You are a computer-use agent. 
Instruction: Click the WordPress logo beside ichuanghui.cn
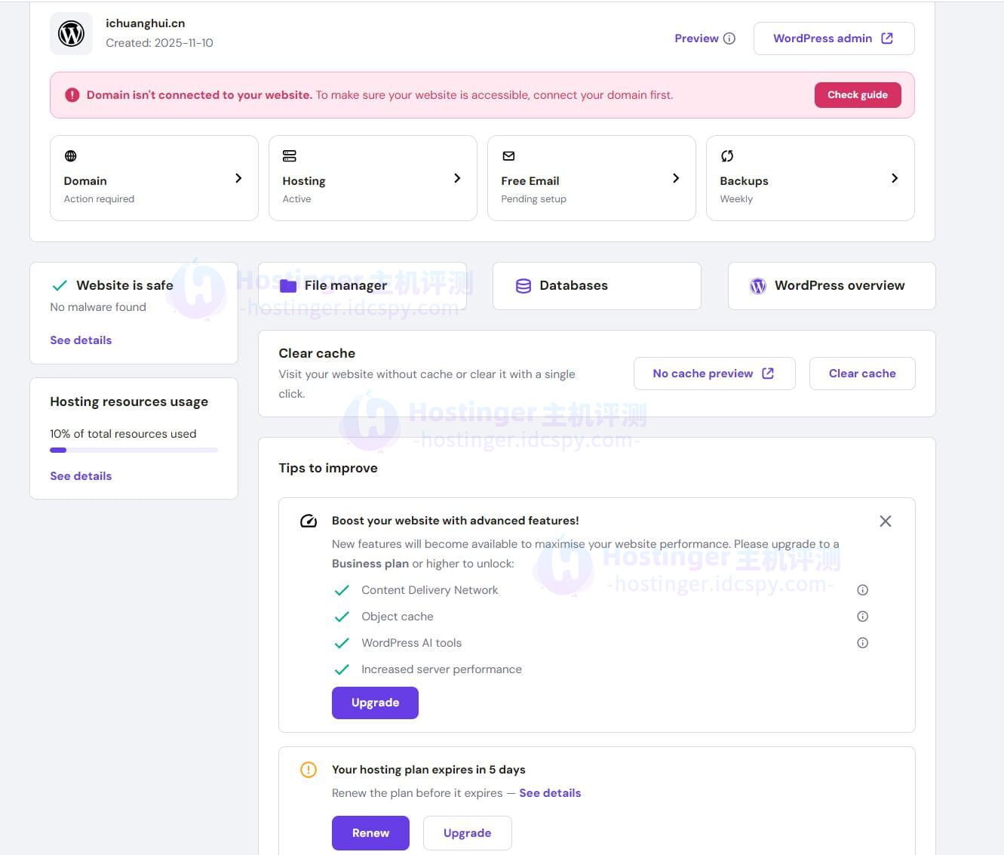click(71, 34)
